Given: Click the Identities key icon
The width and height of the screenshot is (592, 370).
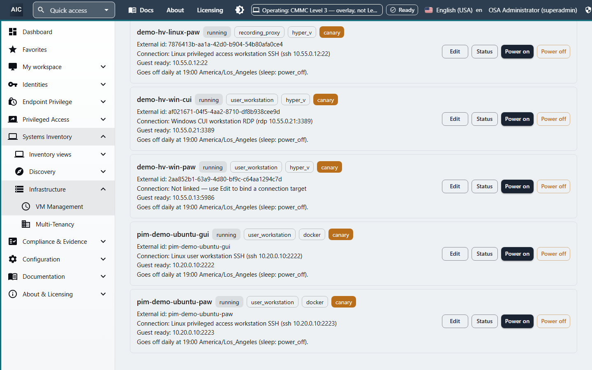Looking at the screenshot, I should pos(13,84).
